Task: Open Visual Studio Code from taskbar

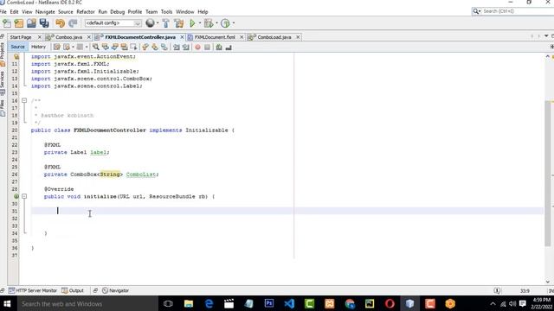Action: click(289, 303)
